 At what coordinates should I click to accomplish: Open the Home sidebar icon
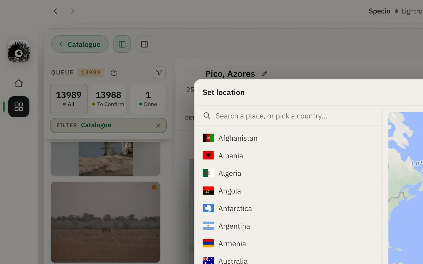coord(19,83)
